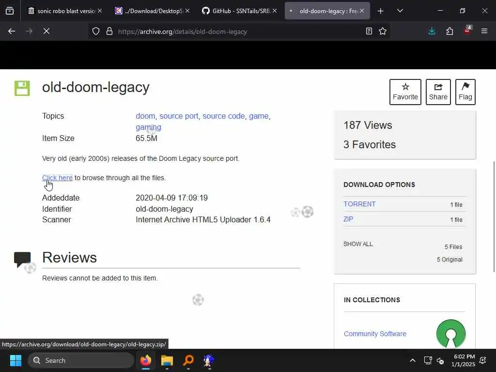496x372 pixels.
Task: Close the ../Download/Desktop tab
Action: click(x=187, y=11)
